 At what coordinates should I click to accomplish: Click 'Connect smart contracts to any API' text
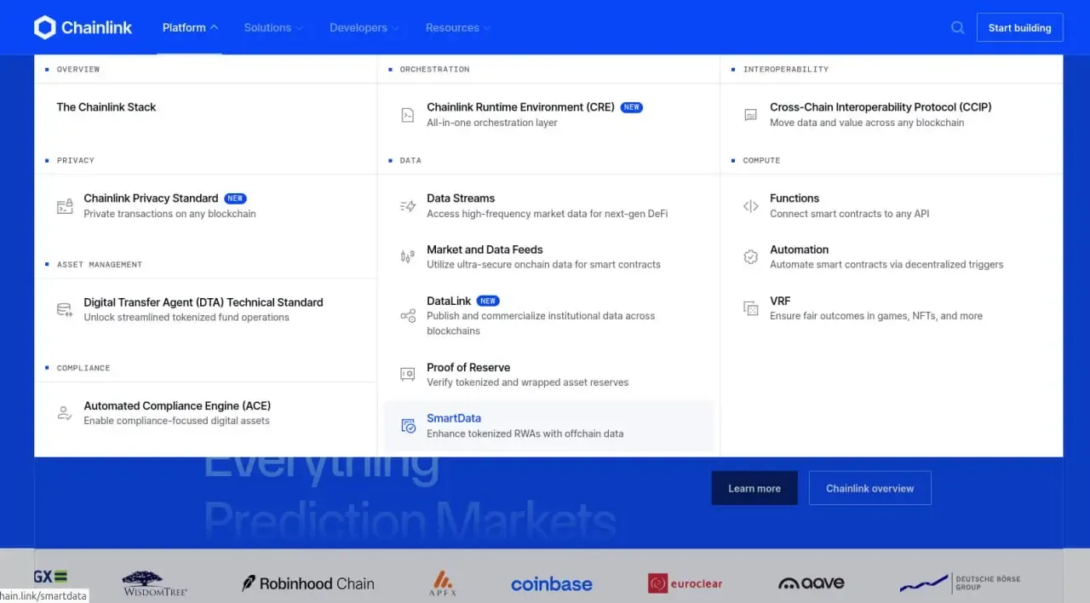point(850,214)
